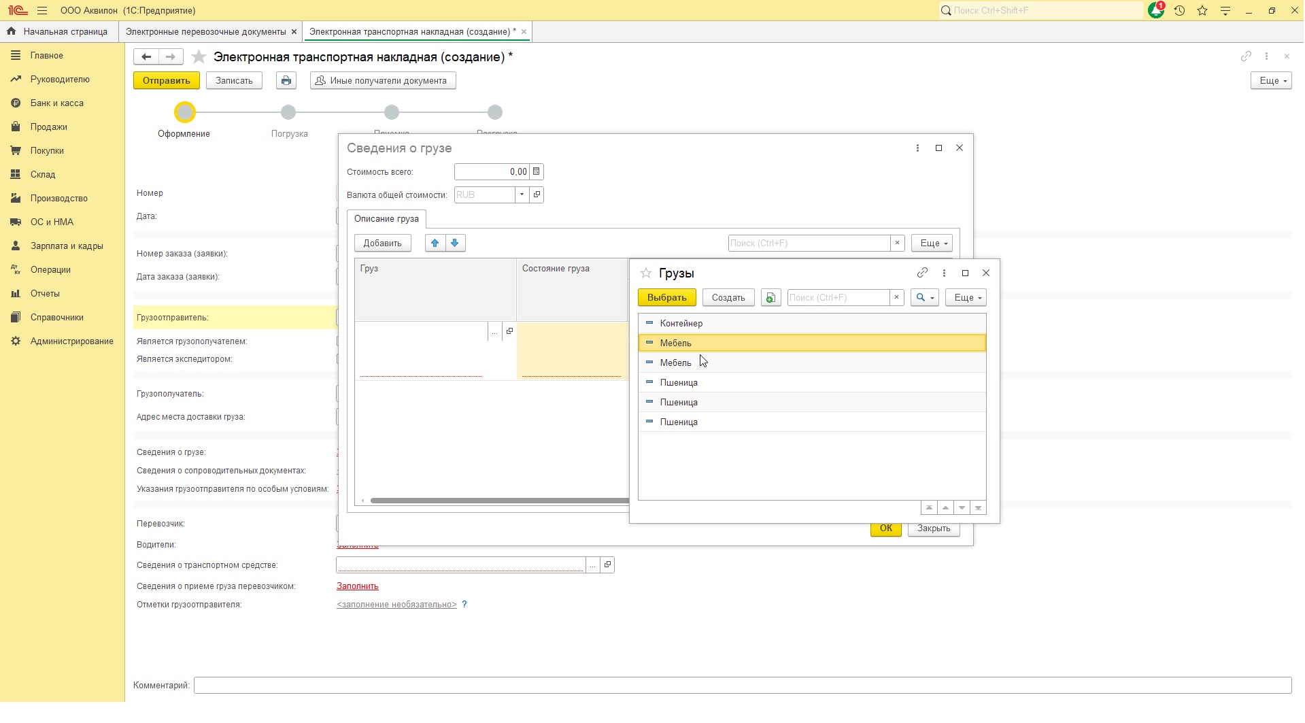The height and width of the screenshot is (723, 1305).
Task: Click the search field in Грузы window
Action: pyautogui.click(x=838, y=298)
